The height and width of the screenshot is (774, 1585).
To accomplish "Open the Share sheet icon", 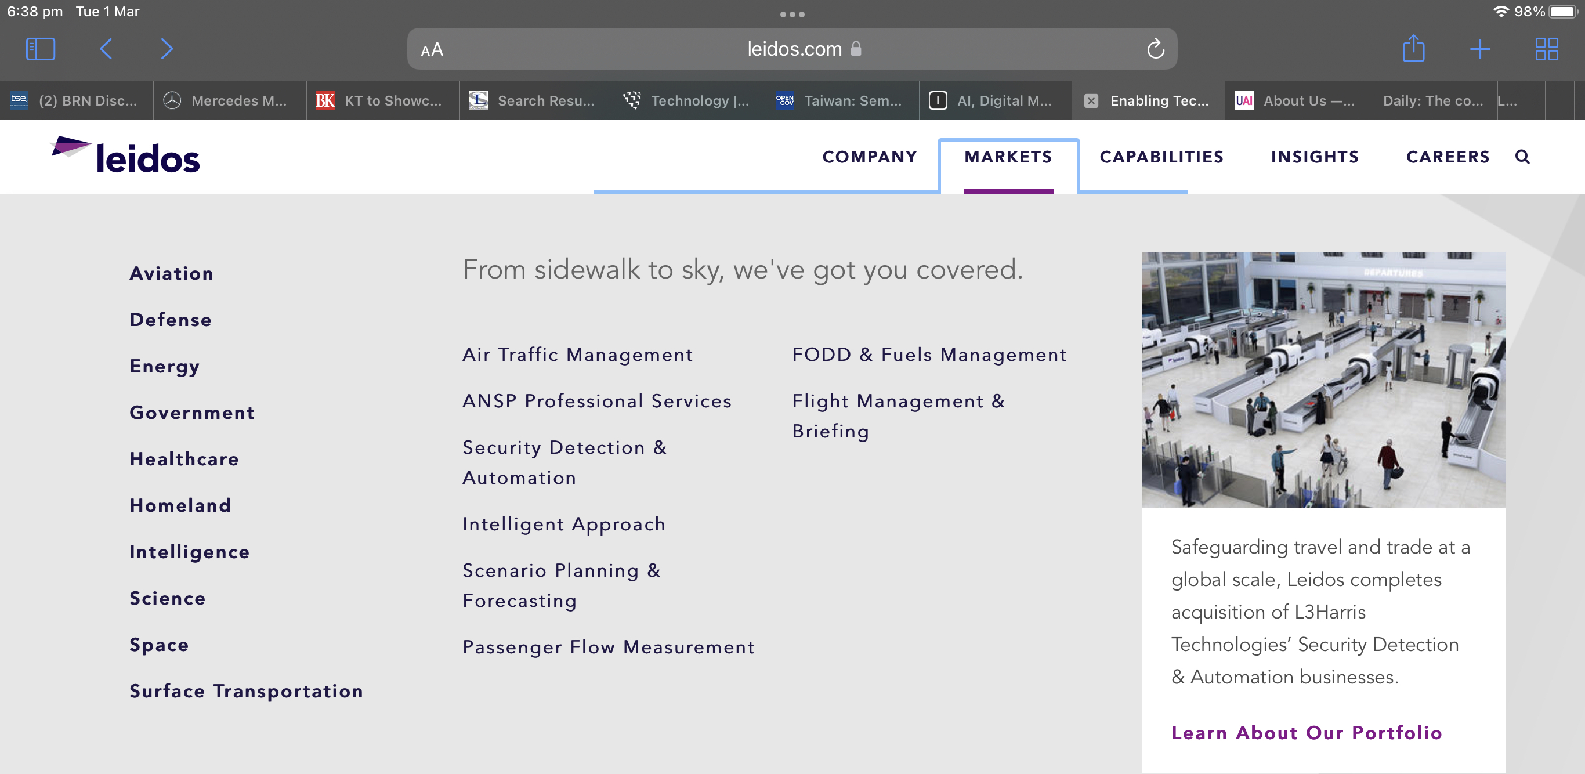I will (1413, 48).
